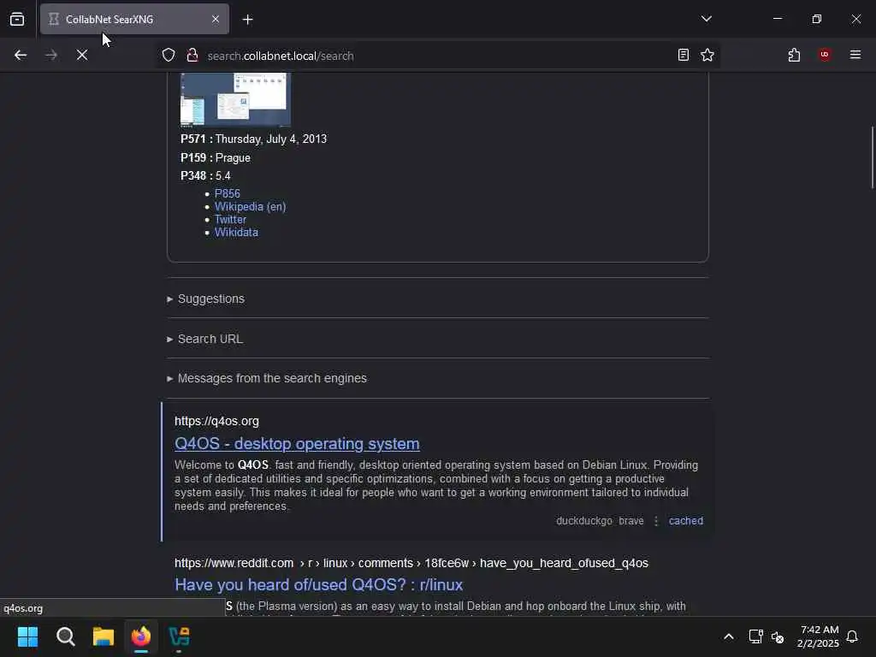
Task: Open the uBlock Origin extension icon
Action: point(825,55)
